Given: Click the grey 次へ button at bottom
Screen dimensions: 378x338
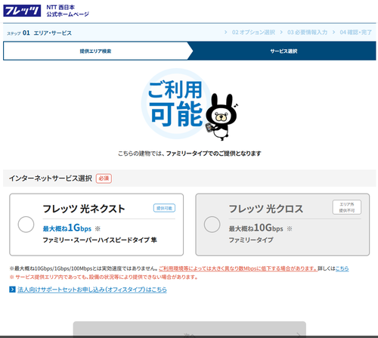Looking at the screenshot, I should [x=190, y=329].
